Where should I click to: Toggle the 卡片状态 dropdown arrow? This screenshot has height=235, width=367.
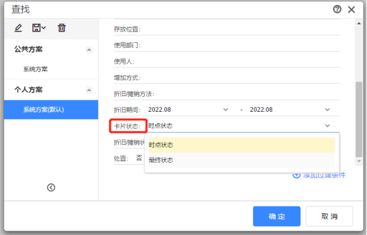point(327,126)
